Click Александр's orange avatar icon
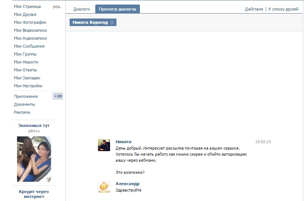Screen dimensions: 304x201 104,187
